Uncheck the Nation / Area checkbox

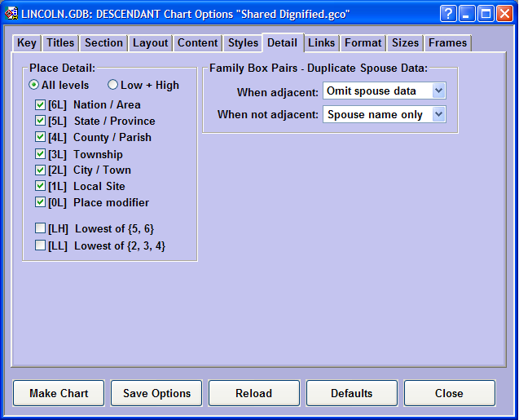(41, 105)
